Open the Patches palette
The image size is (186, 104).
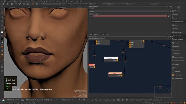[176, 50]
